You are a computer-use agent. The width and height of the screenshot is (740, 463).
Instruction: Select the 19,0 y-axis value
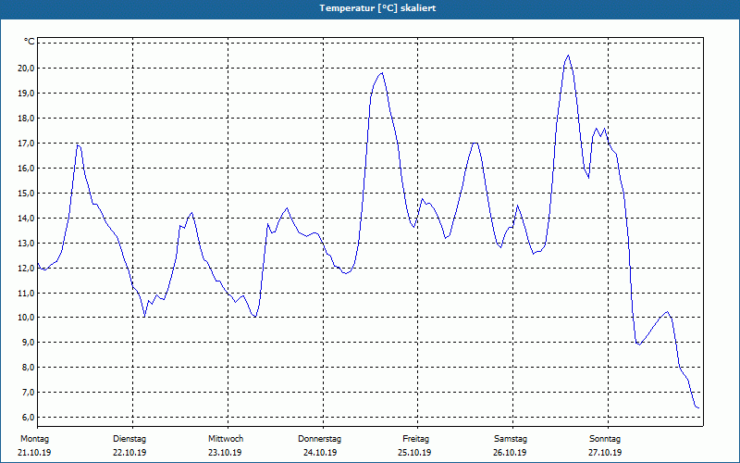tap(26, 94)
